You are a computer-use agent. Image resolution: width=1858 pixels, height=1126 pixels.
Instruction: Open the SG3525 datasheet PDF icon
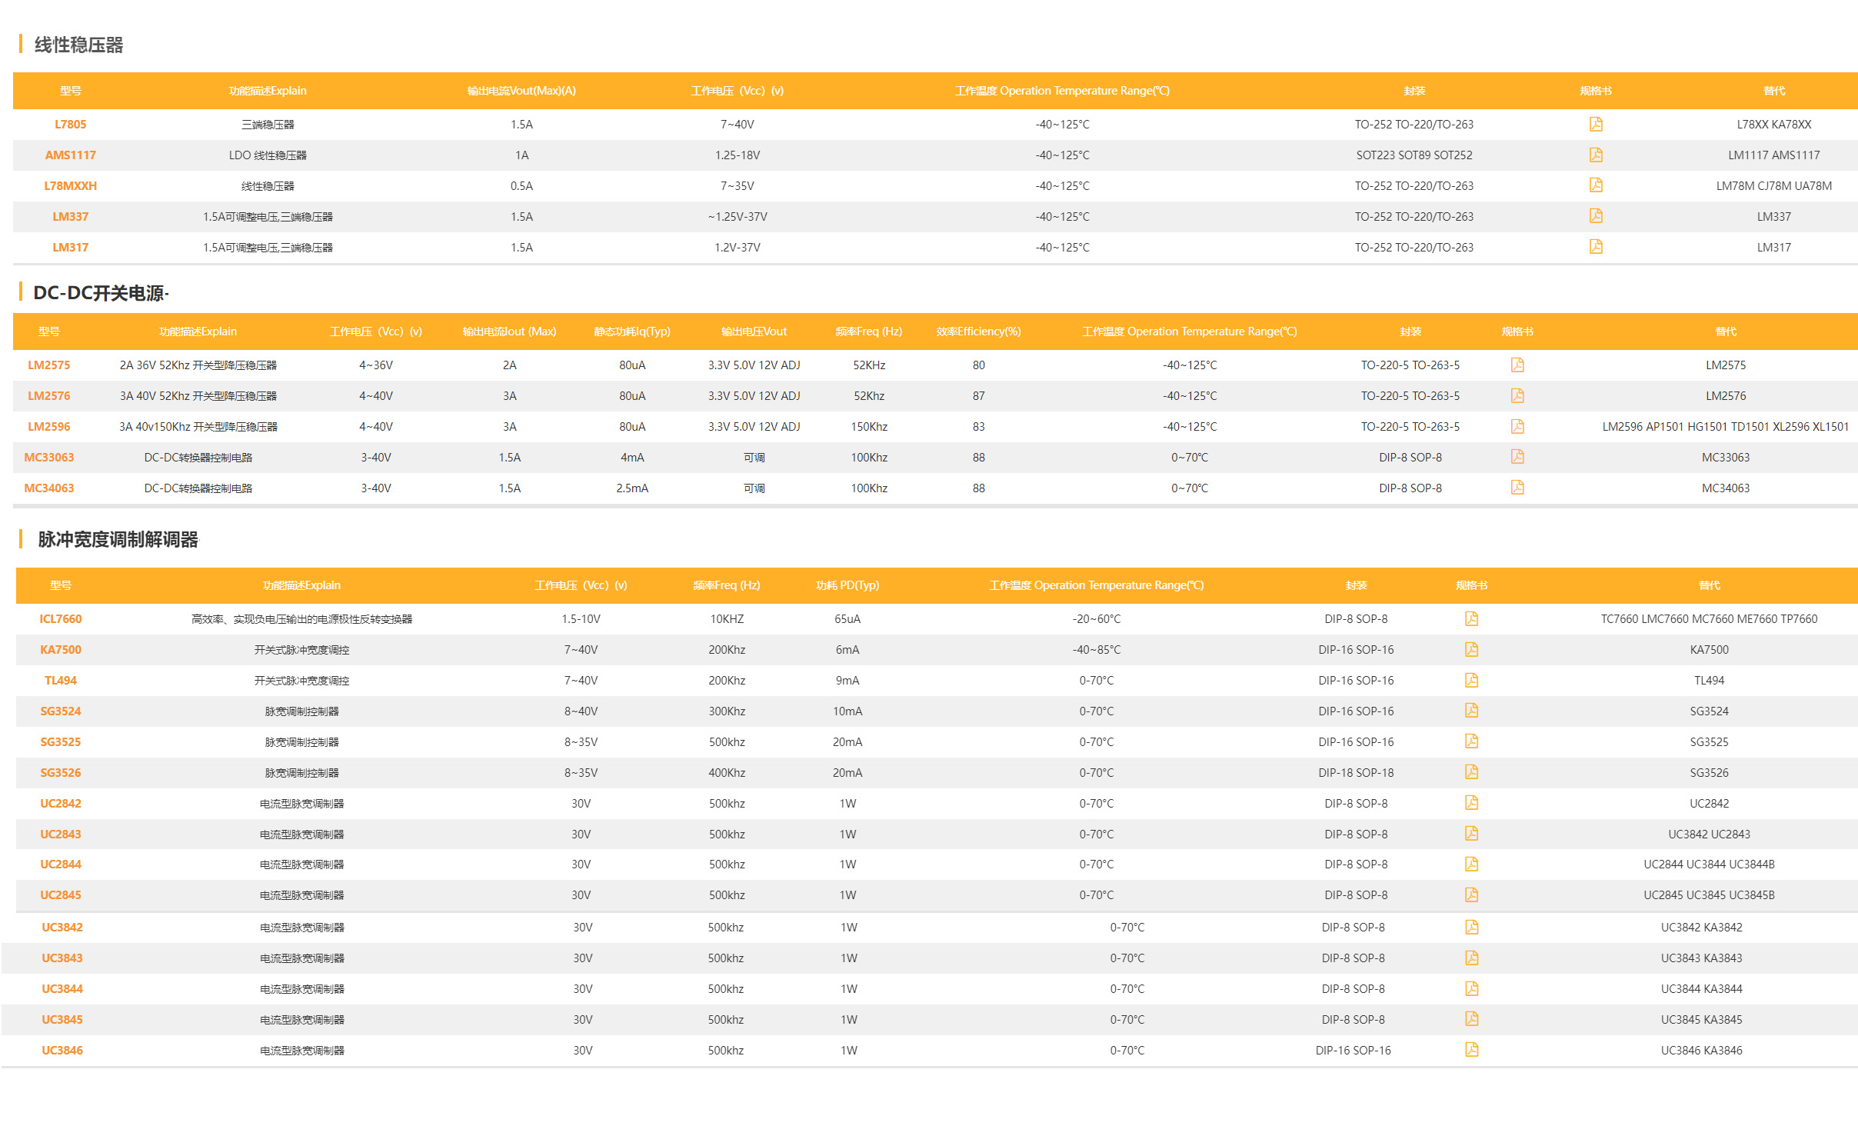pyautogui.click(x=1471, y=741)
